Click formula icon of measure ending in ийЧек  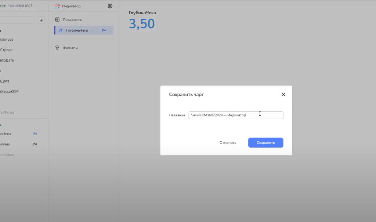coord(35,144)
